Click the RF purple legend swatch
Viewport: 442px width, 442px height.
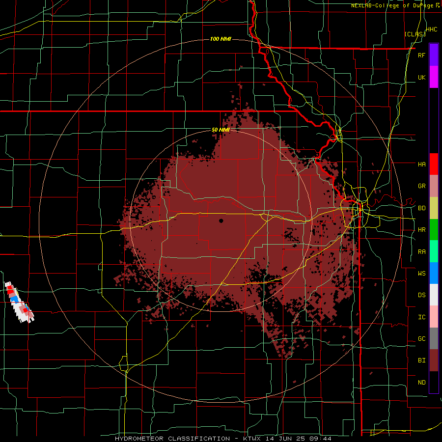[434, 55]
